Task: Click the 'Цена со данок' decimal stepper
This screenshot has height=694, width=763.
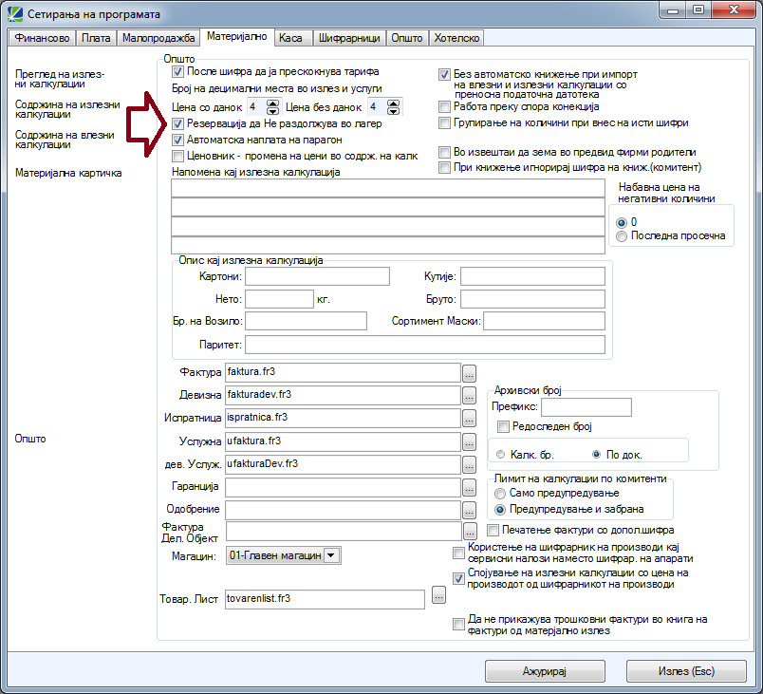Action: pyautogui.click(x=273, y=106)
